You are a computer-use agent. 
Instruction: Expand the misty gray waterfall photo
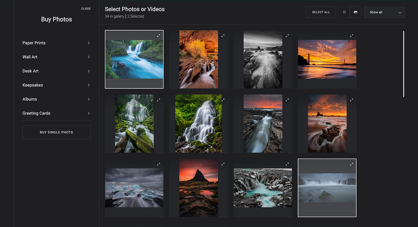coord(352,164)
